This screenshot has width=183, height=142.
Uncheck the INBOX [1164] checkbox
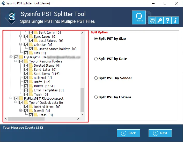(26, 86)
